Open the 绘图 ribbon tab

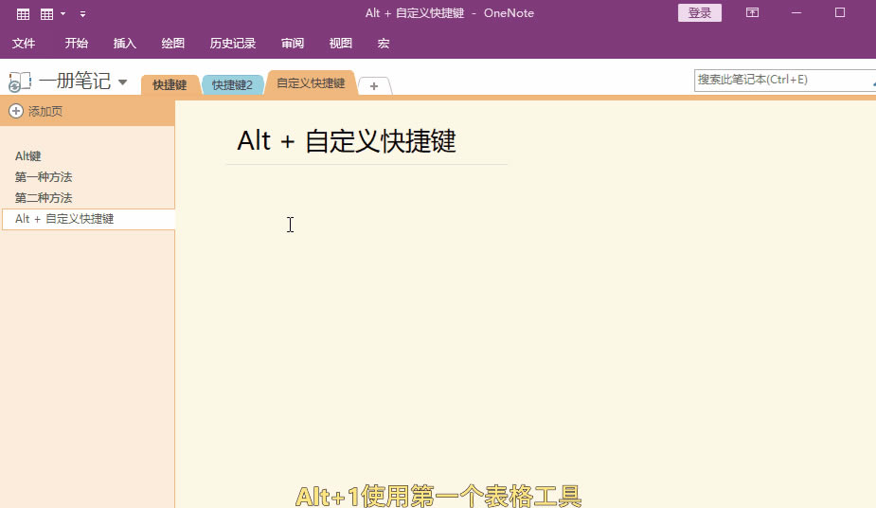(x=173, y=44)
